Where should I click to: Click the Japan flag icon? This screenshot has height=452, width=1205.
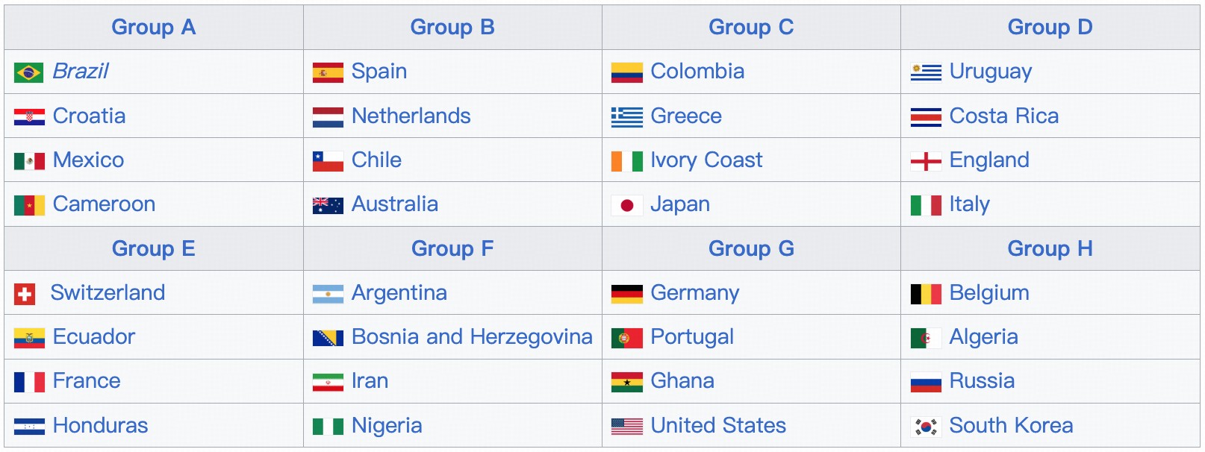click(x=626, y=205)
